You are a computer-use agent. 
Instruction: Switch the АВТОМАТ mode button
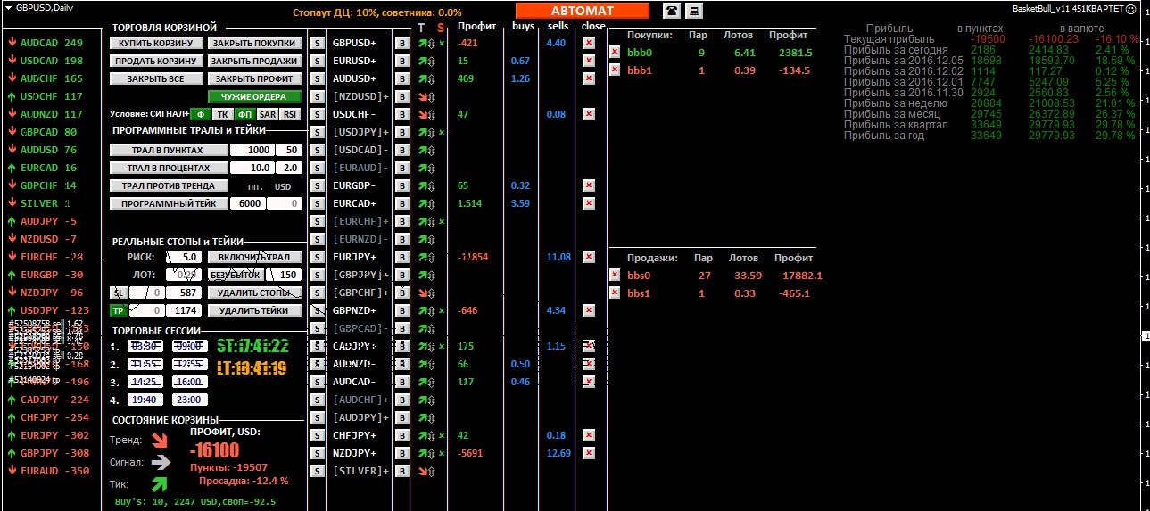582,11
